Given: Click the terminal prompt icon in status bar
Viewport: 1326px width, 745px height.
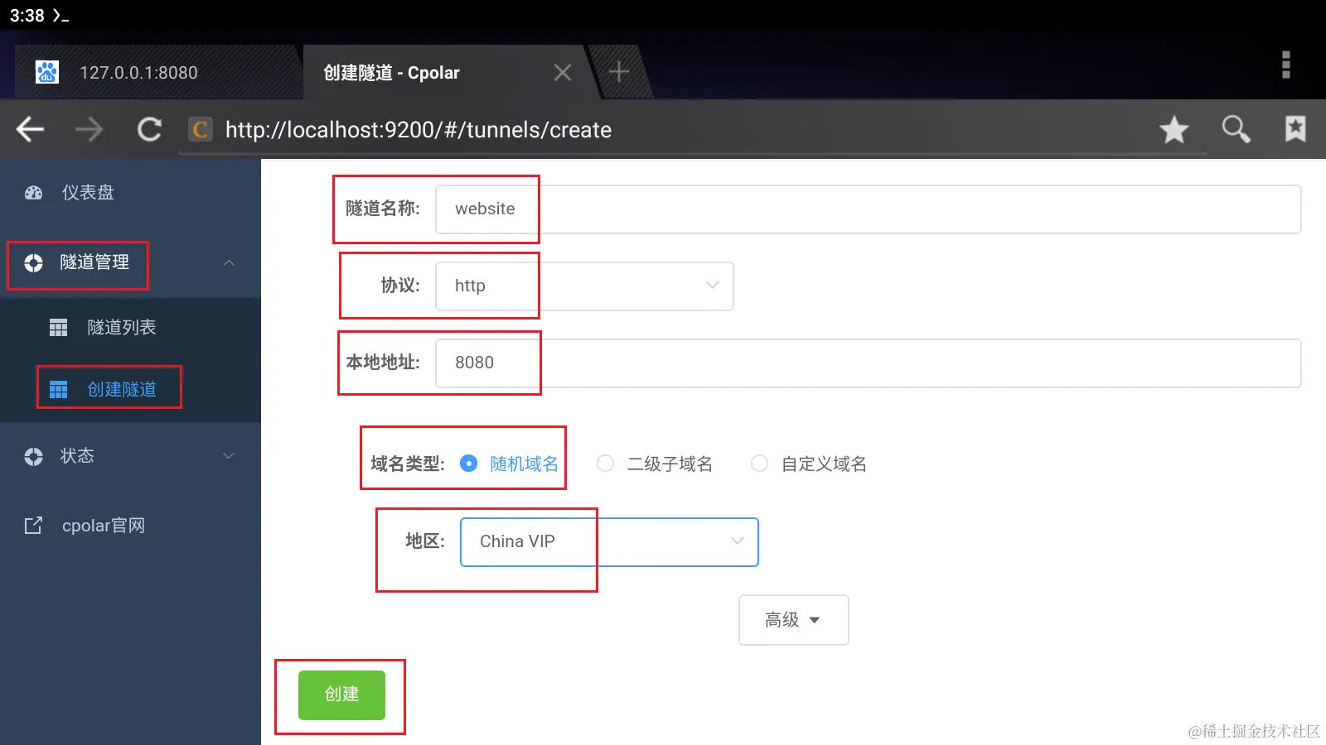Looking at the screenshot, I should 60,16.
